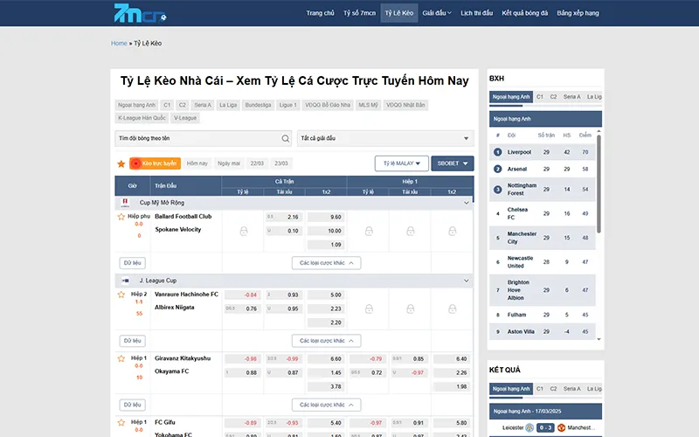Click the search magnifier icon
This screenshot has height=437, width=699.
286,139
